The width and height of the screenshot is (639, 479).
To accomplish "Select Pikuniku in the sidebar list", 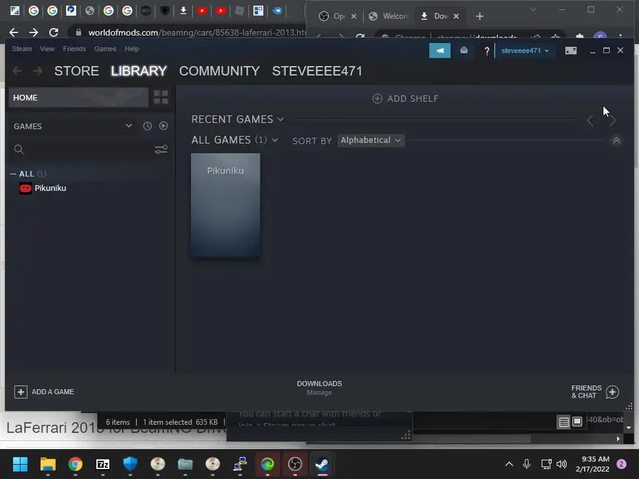I will pos(50,188).
